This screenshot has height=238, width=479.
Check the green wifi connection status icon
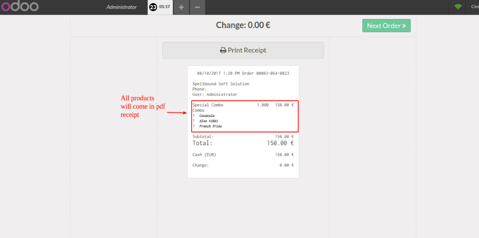click(458, 7)
